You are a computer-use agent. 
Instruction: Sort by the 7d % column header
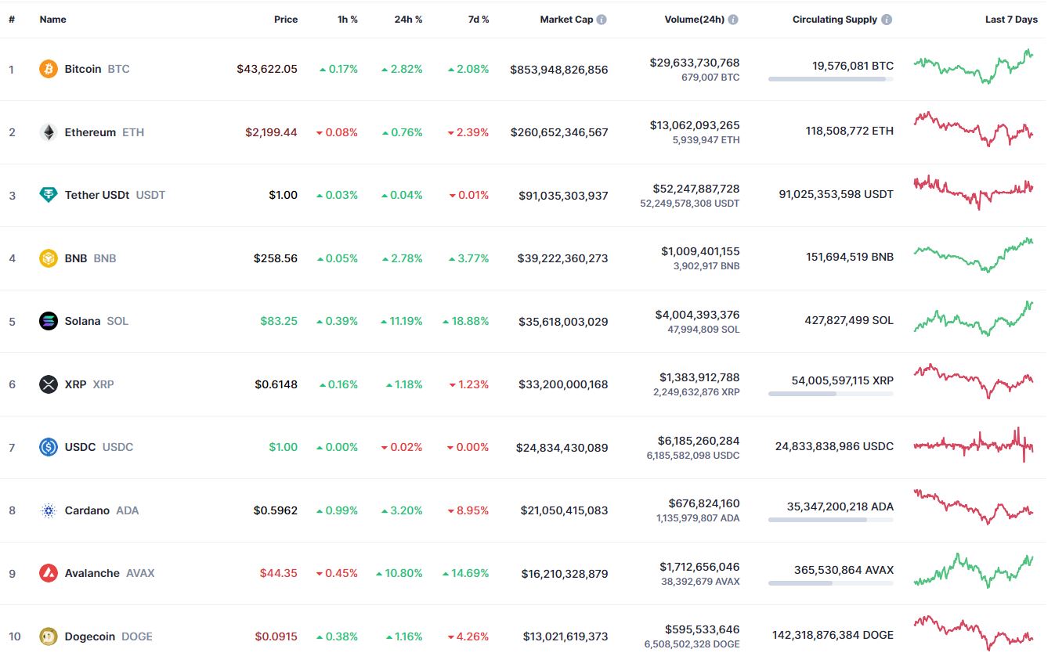478,20
